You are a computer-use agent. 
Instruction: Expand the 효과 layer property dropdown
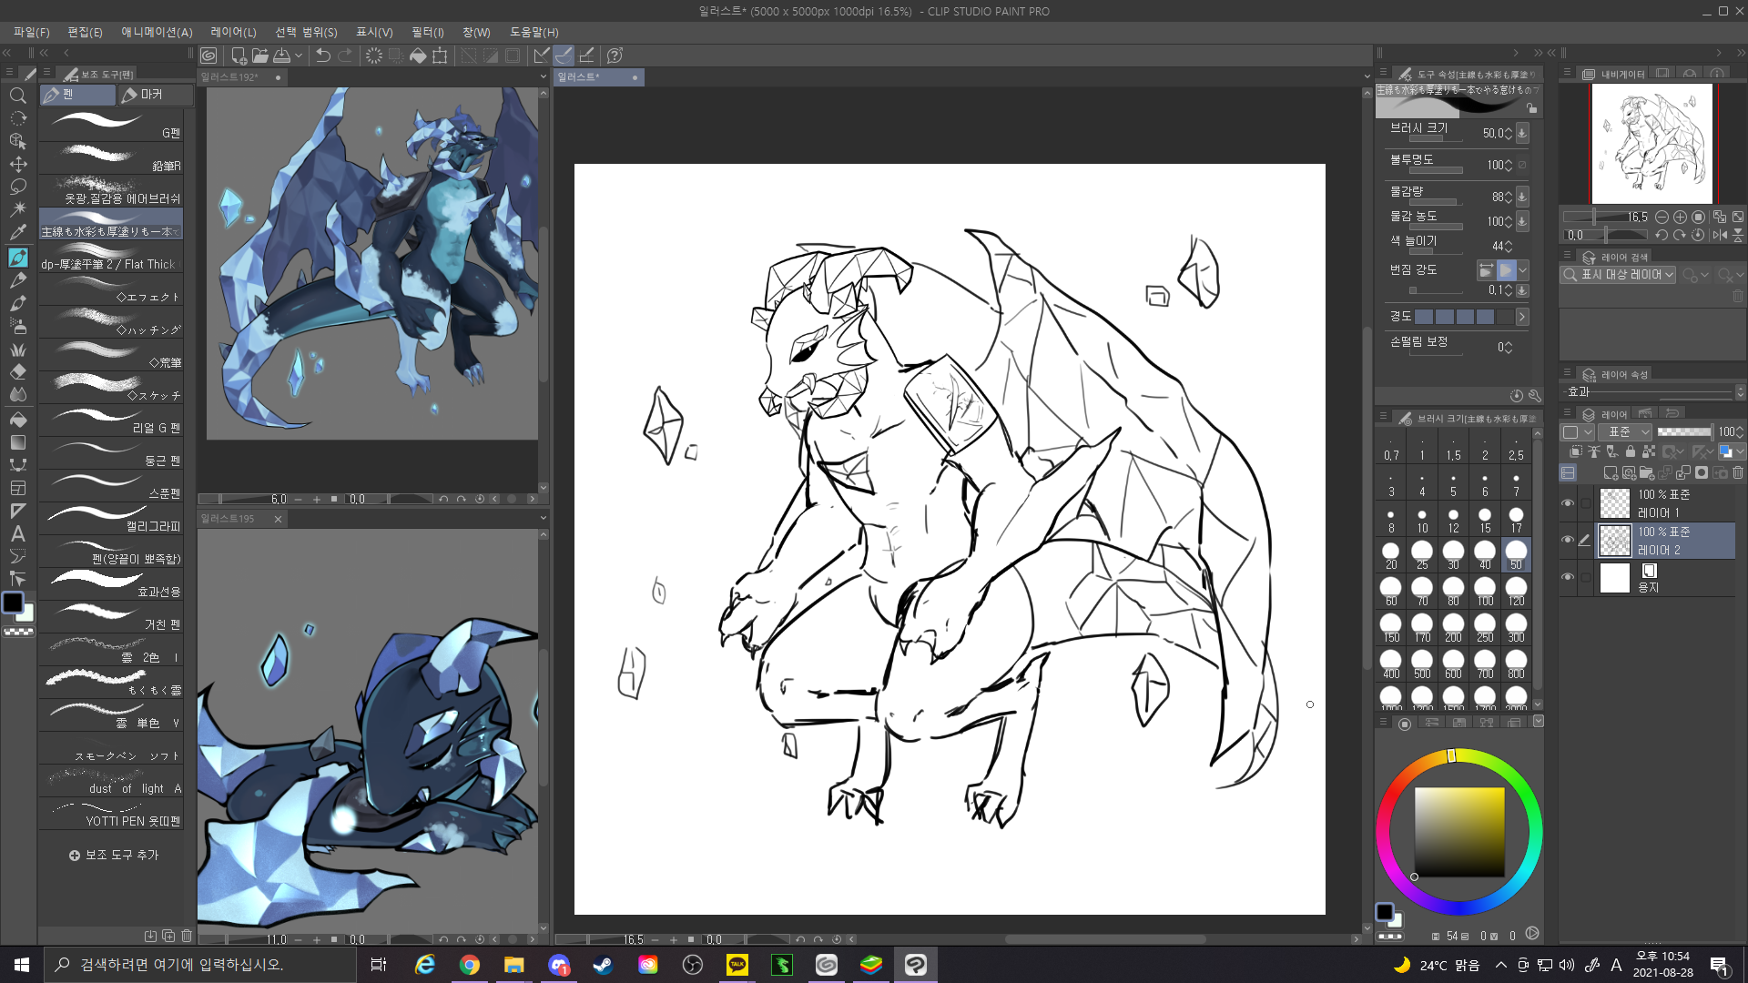point(1740,392)
